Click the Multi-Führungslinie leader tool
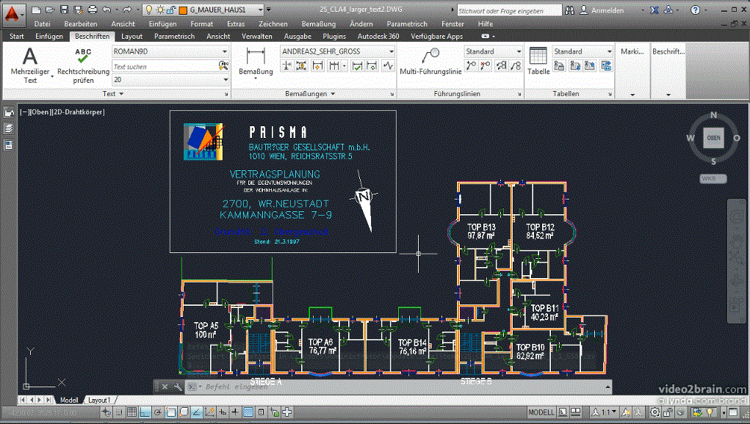750x424 pixels. (x=430, y=62)
